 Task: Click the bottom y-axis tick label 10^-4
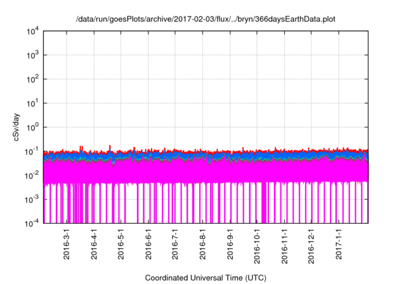(32, 223)
